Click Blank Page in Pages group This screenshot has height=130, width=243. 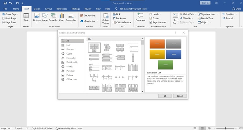(x=9, y=18)
